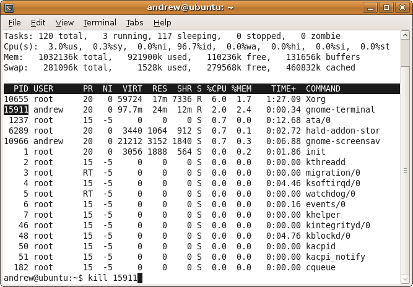
Task: Click the RES column header
Action: click(x=160, y=88)
